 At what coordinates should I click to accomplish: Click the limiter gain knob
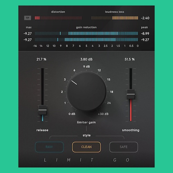(87, 92)
